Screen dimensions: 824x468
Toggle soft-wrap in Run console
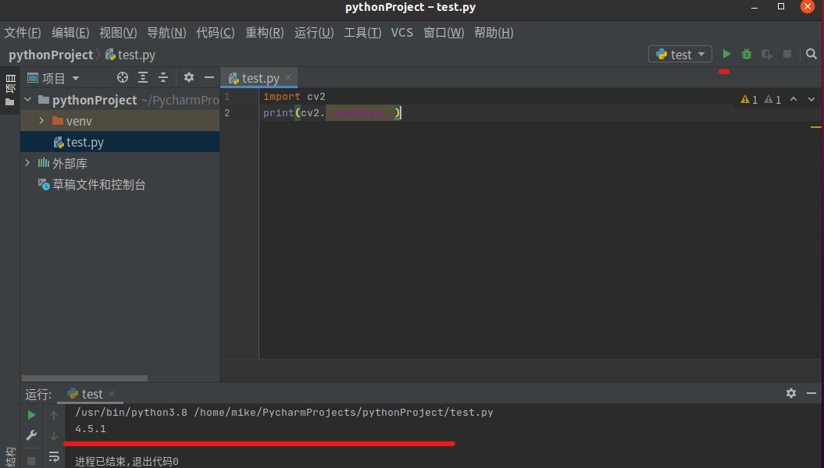pyautogui.click(x=54, y=456)
